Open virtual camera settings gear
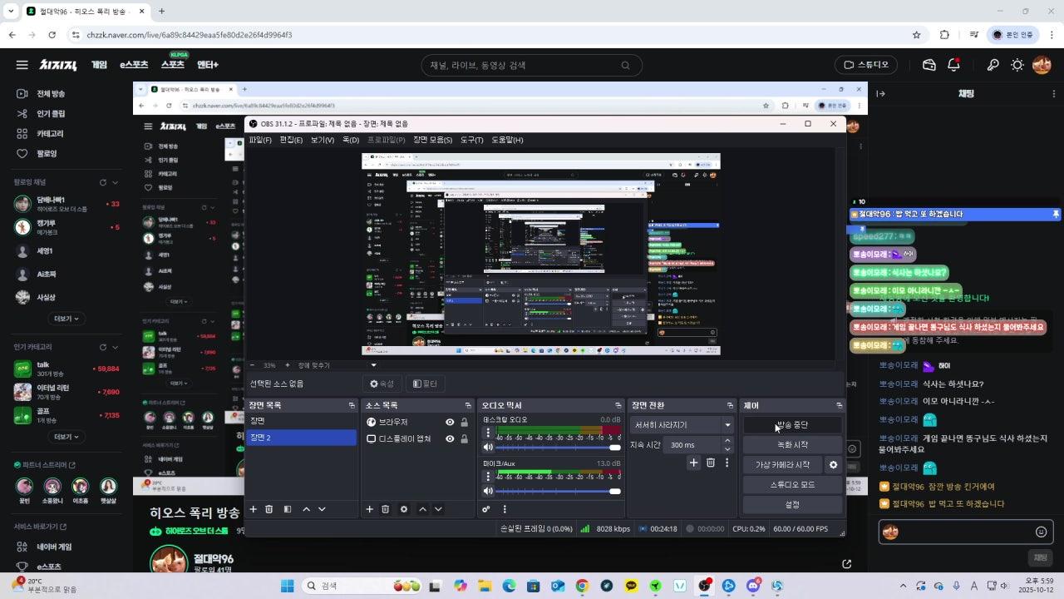 point(833,465)
